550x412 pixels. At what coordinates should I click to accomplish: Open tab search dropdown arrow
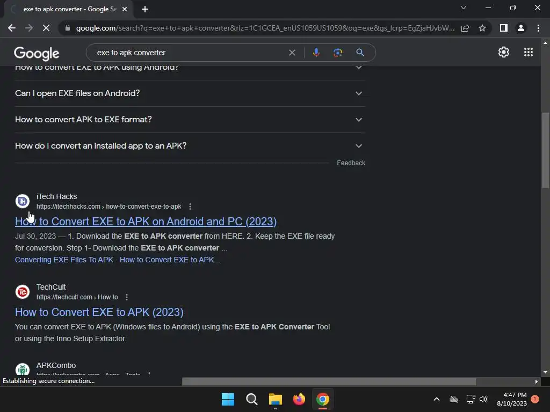click(x=464, y=8)
